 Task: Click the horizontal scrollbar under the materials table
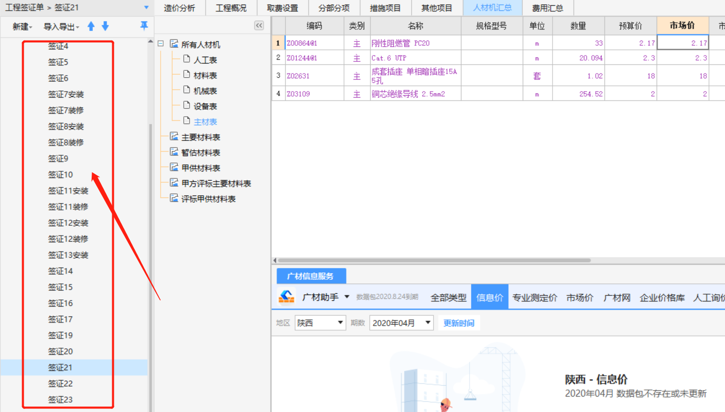[434, 260]
